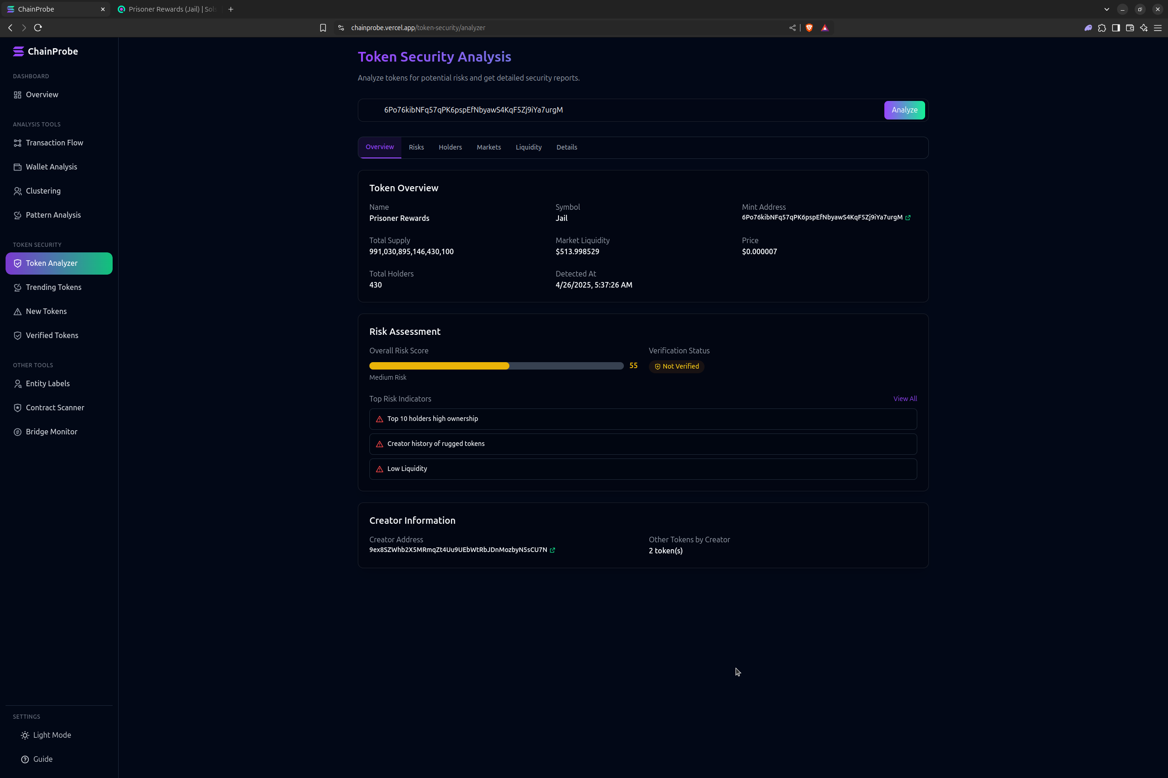
Task: Click the Analyze button
Action: point(904,110)
